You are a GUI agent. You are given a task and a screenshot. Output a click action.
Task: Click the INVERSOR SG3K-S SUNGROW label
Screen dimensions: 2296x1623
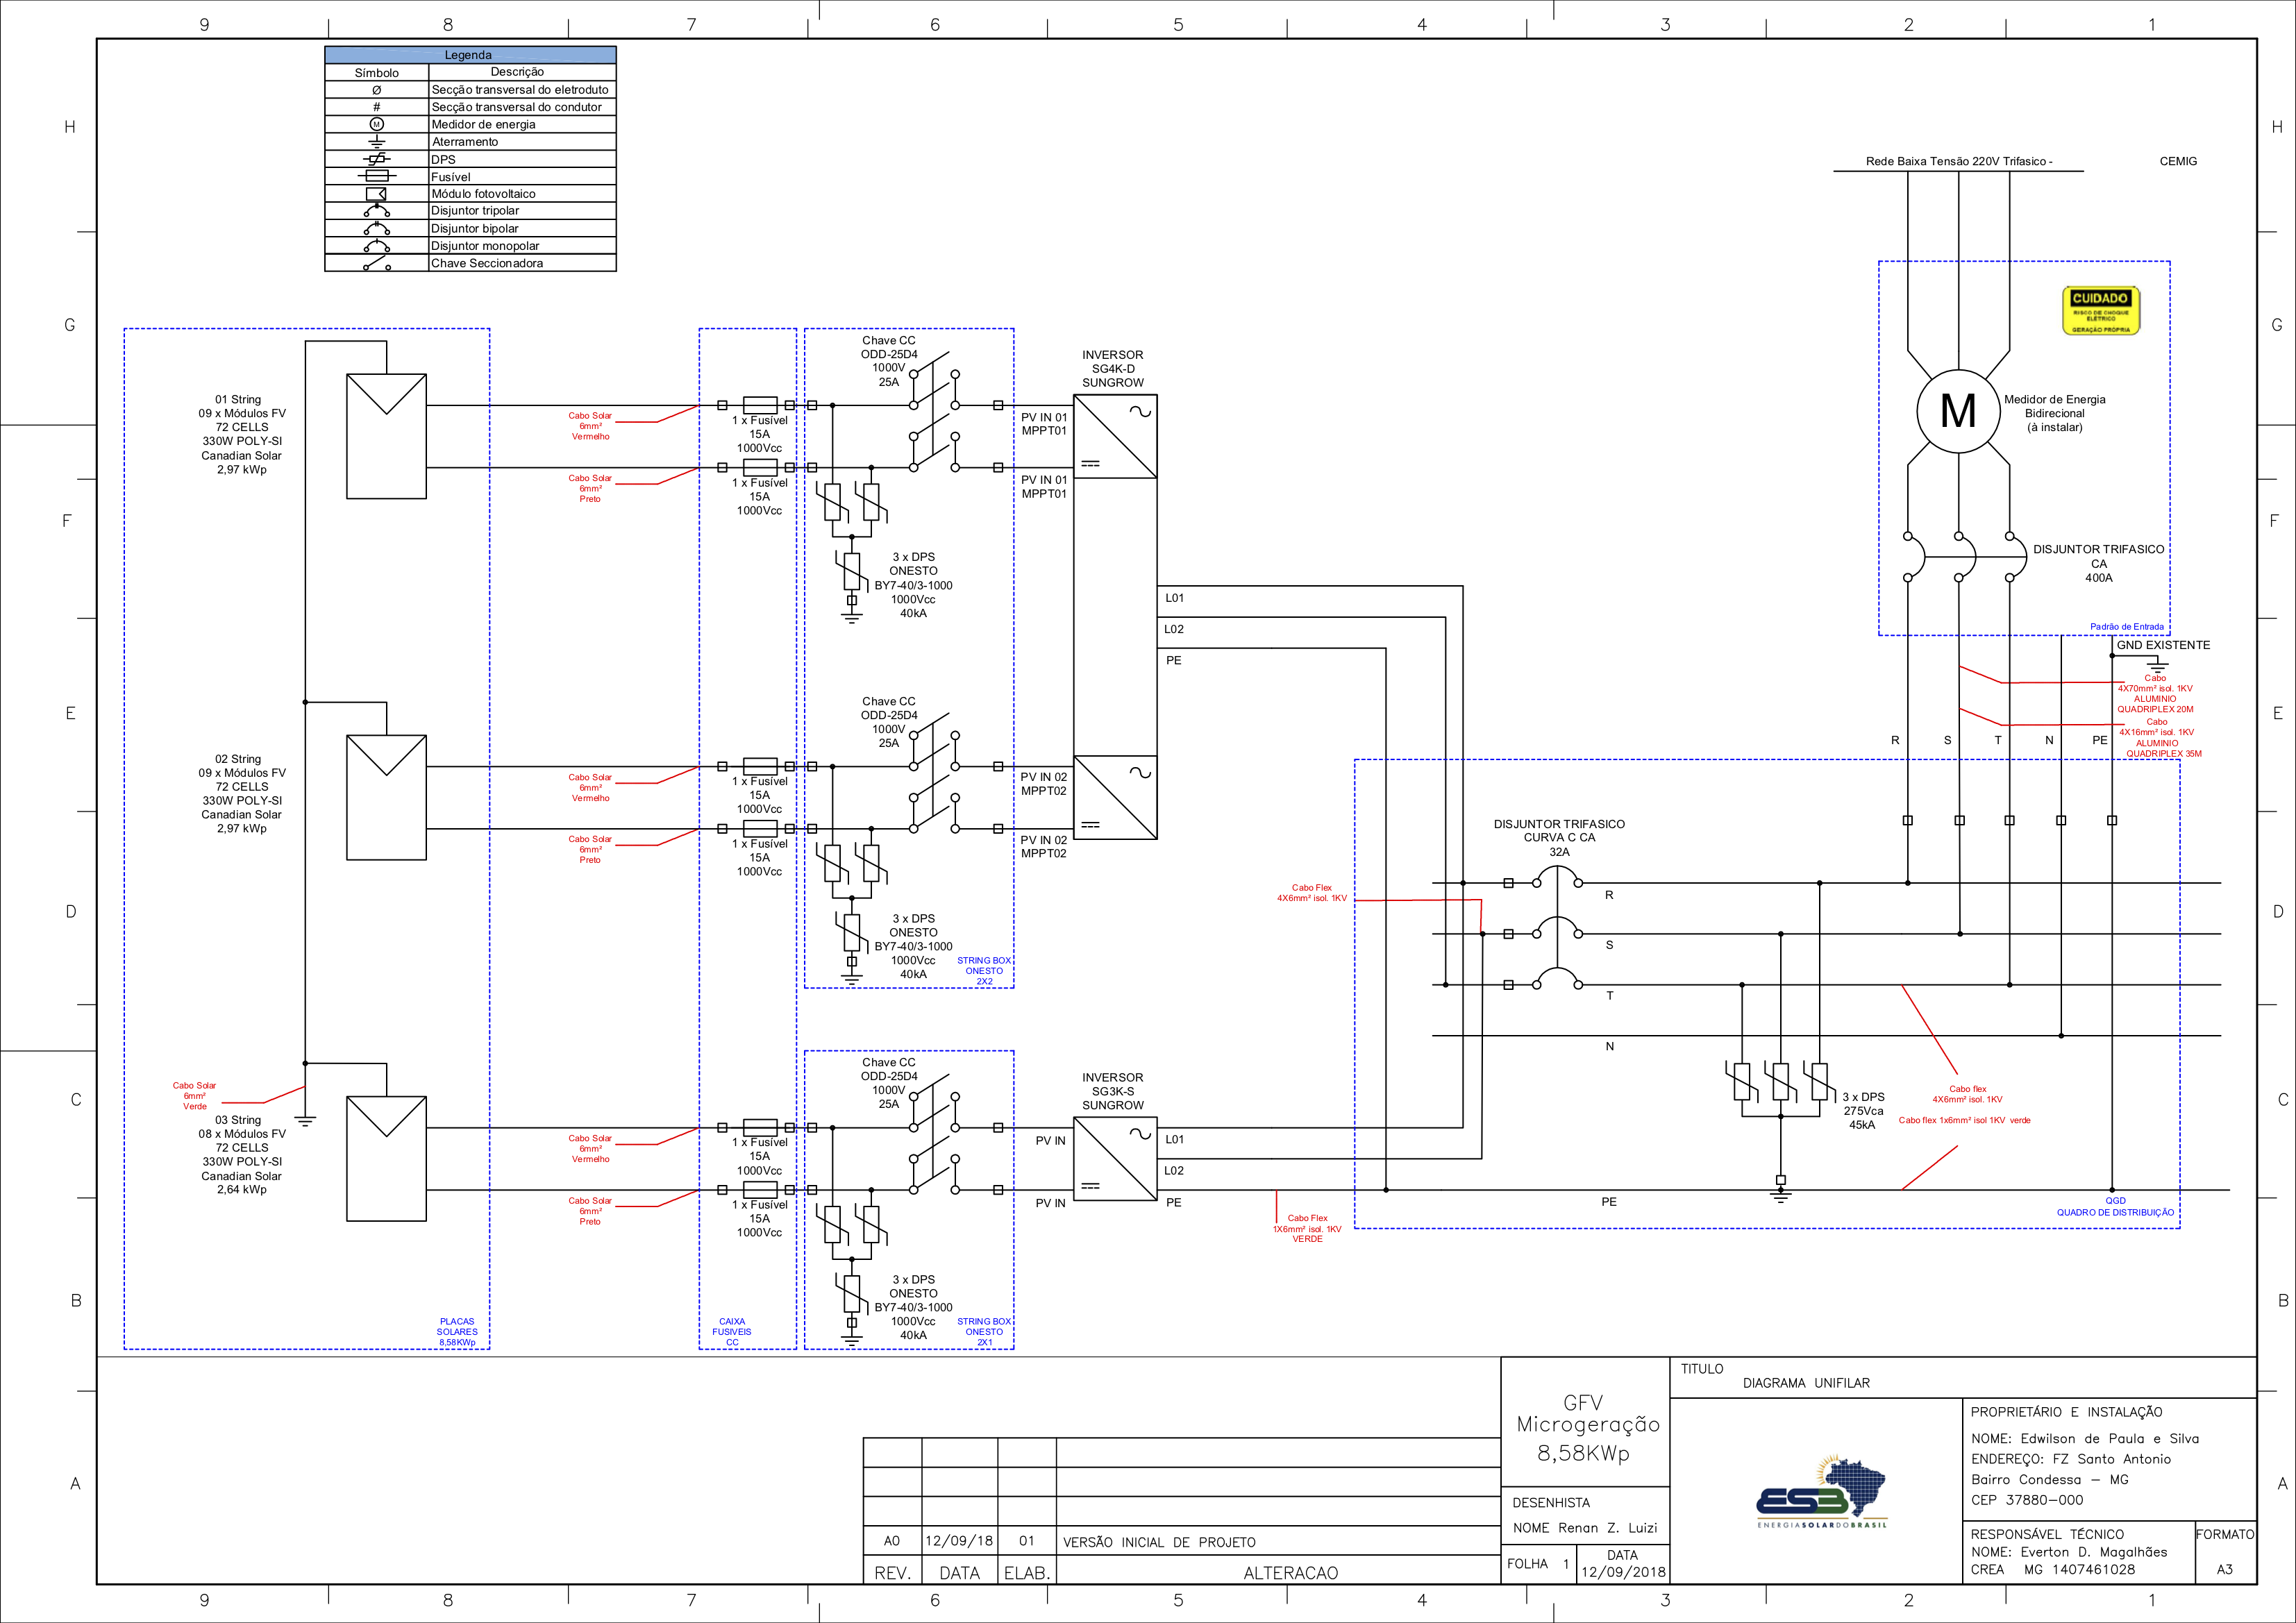1112,1091
